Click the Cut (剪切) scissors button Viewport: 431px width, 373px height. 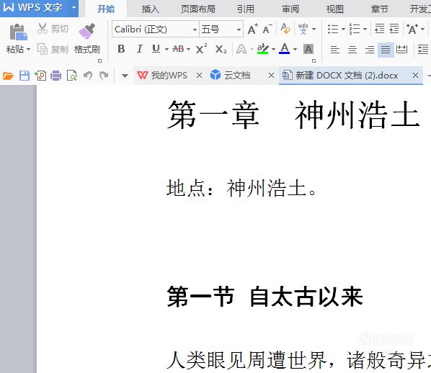(53, 29)
